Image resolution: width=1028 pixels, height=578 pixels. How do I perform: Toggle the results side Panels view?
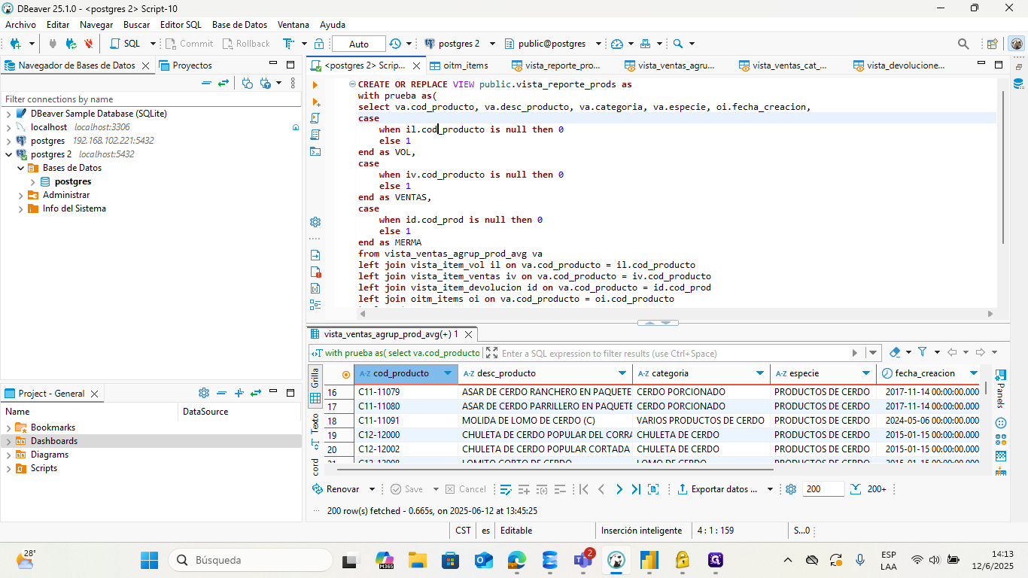pos(1000,386)
